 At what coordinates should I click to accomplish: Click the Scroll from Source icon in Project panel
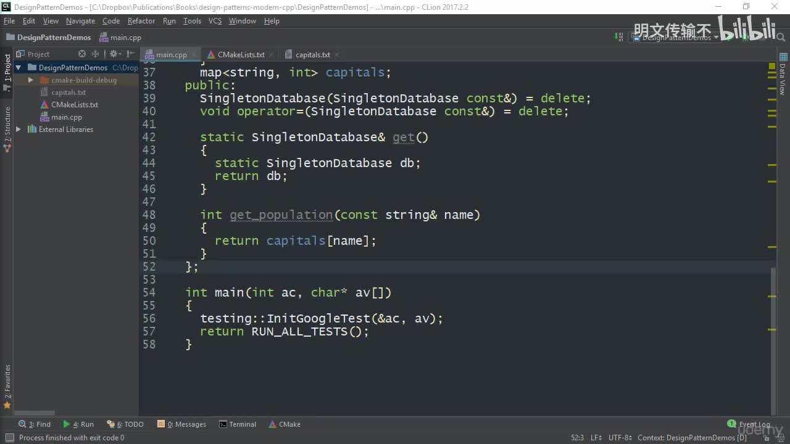coord(81,54)
